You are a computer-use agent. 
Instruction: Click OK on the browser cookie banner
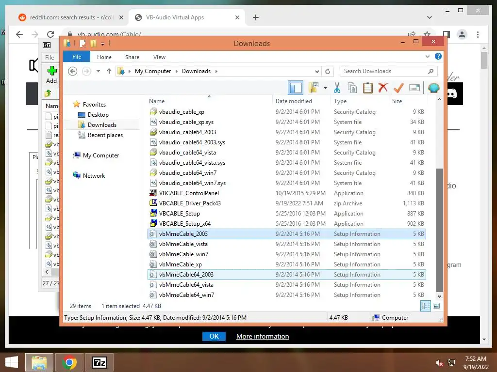tap(214, 336)
